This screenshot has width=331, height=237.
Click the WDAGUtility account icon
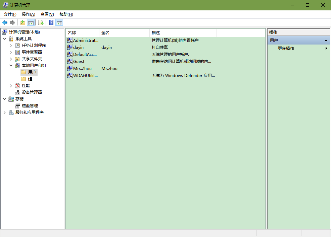pos(70,75)
